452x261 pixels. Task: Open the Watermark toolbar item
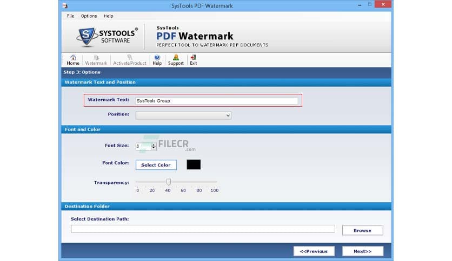click(96, 60)
